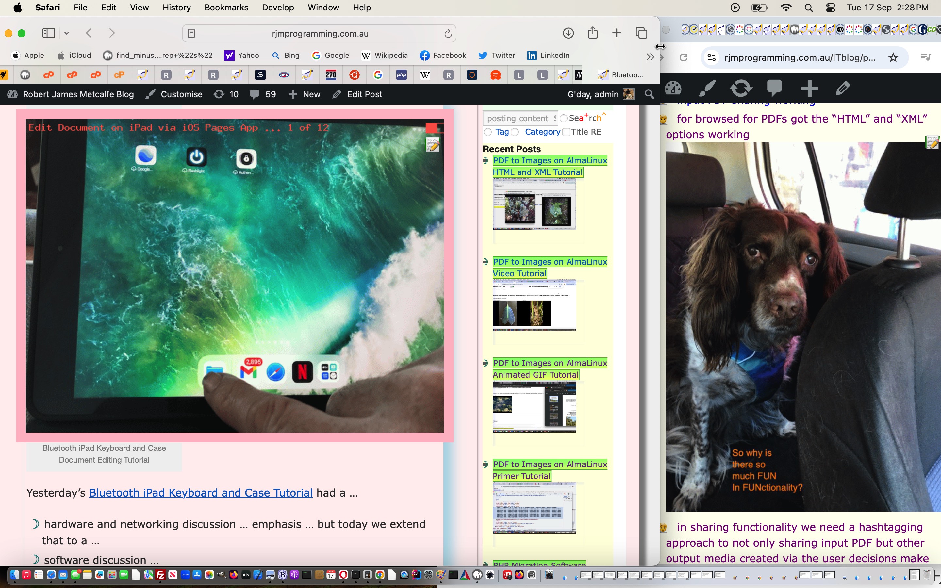The image size is (941, 588).
Task: Reload the rjmprogramming.com.au page
Action: click(x=448, y=33)
